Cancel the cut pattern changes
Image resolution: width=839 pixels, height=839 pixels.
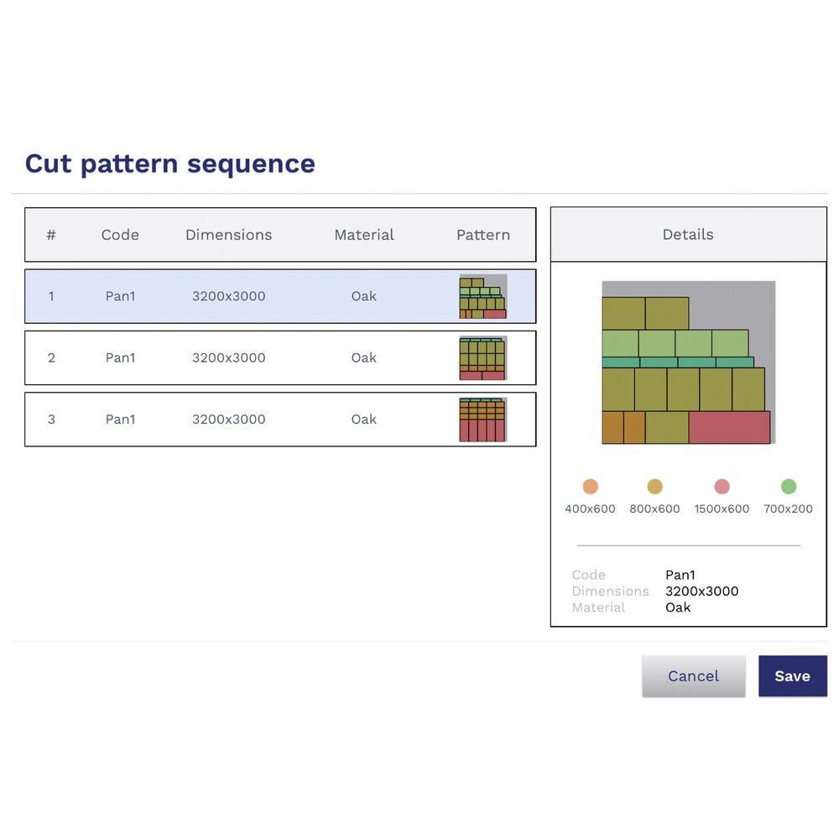pos(693,675)
